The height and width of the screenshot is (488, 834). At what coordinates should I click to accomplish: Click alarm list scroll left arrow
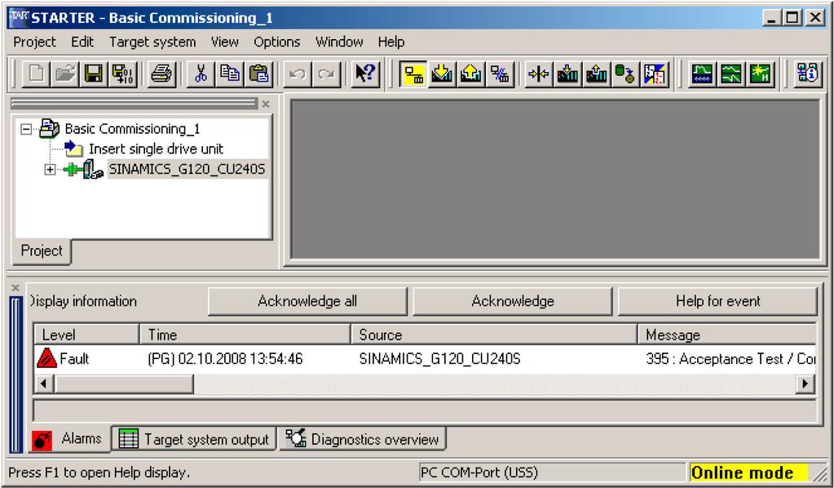(x=43, y=384)
